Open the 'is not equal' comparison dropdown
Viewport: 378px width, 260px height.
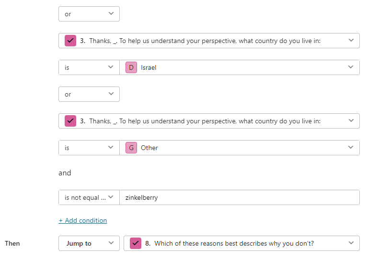(89, 197)
